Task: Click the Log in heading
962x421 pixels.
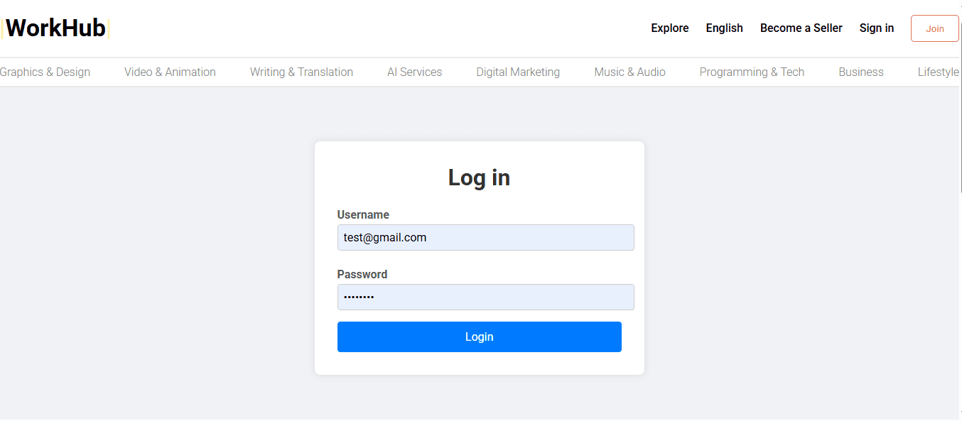Action: pos(479,177)
